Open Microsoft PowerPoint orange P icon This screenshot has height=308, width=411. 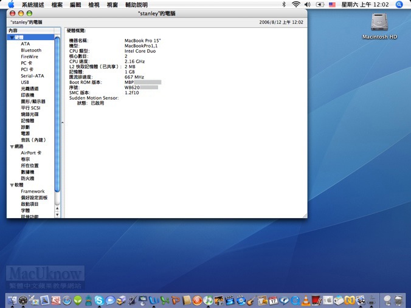(176, 300)
